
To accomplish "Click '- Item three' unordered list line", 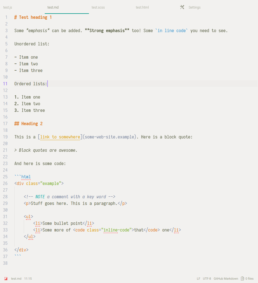I will 28,71.
